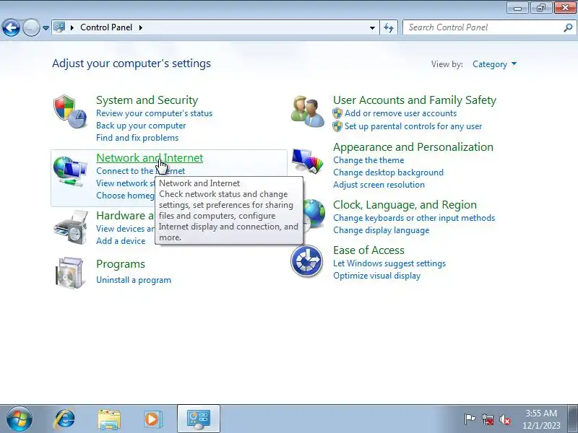Click Uninstall a program link
This screenshot has width=578, height=433.
[134, 280]
